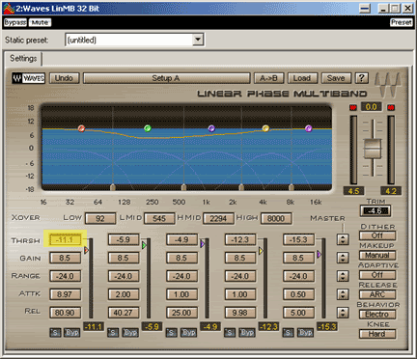
Task: Click the 8000 Hz crossover handle under graph
Action: tap(292, 187)
